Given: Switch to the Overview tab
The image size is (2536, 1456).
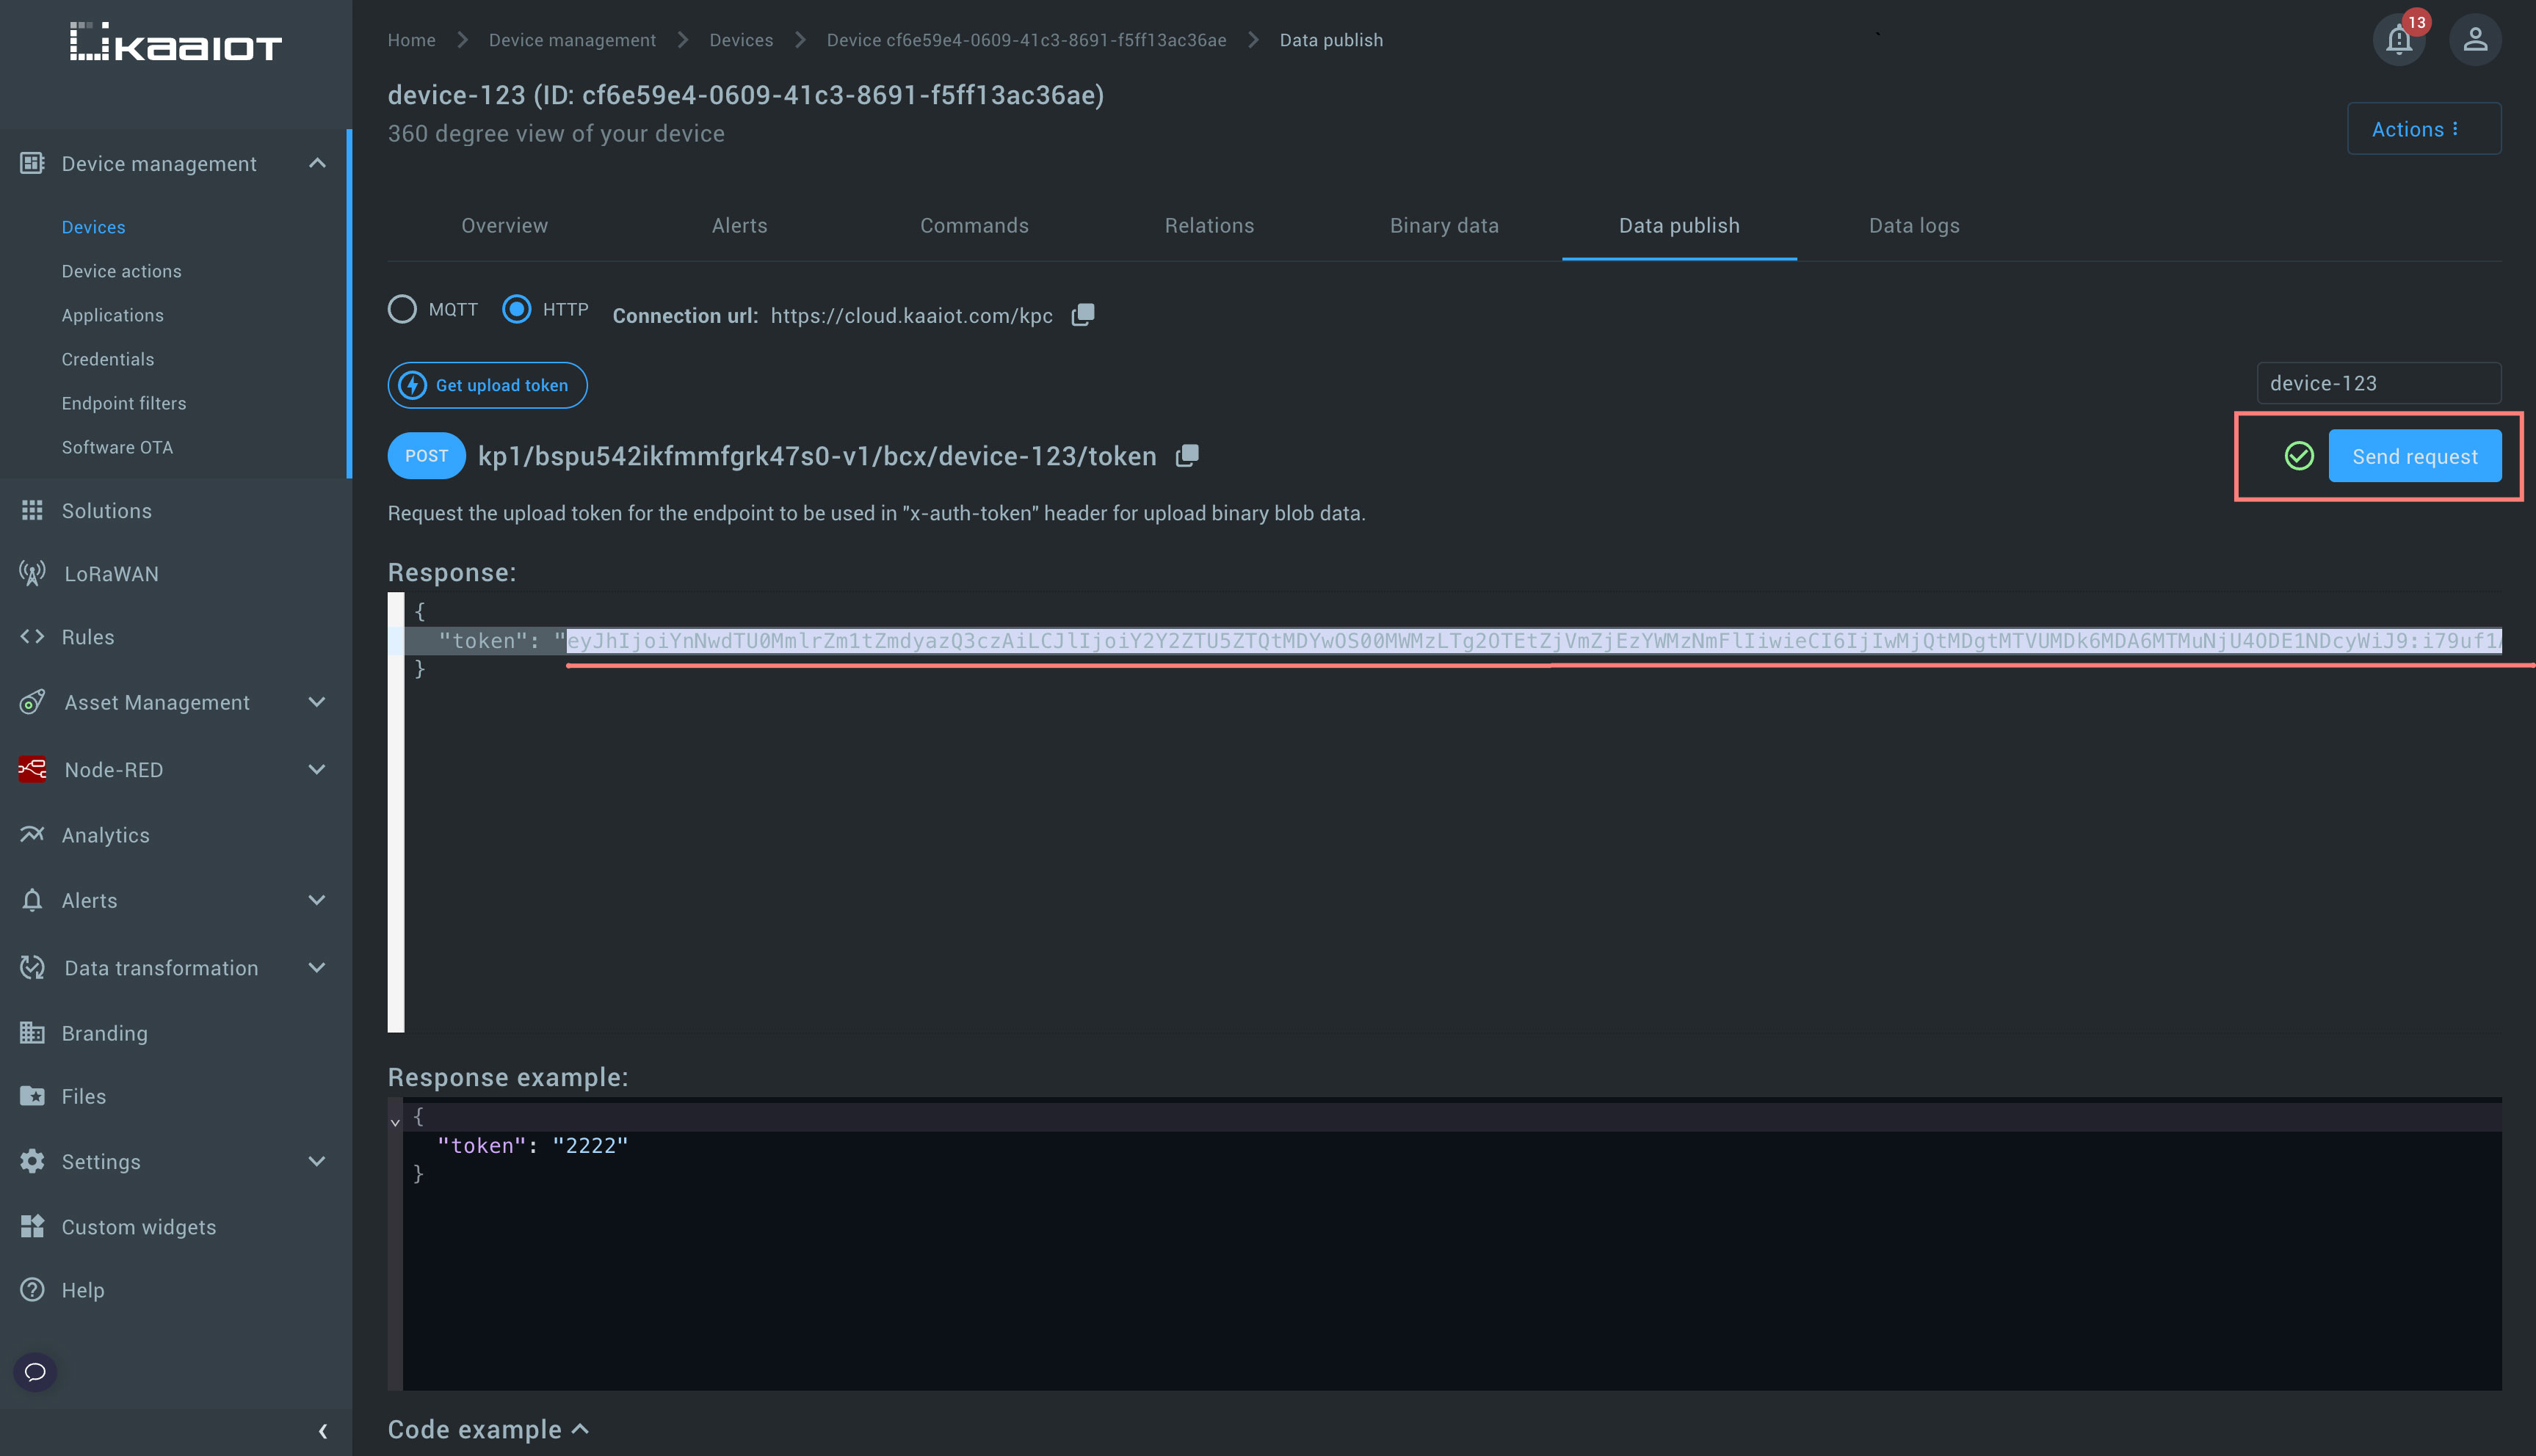Looking at the screenshot, I should pyautogui.click(x=504, y=225).
